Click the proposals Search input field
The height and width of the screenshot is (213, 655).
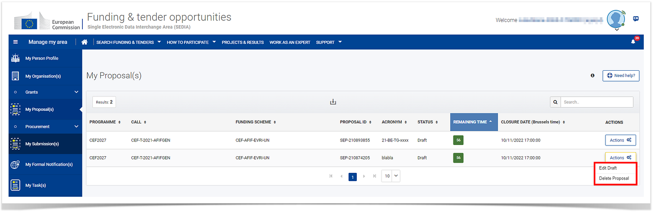597,102
